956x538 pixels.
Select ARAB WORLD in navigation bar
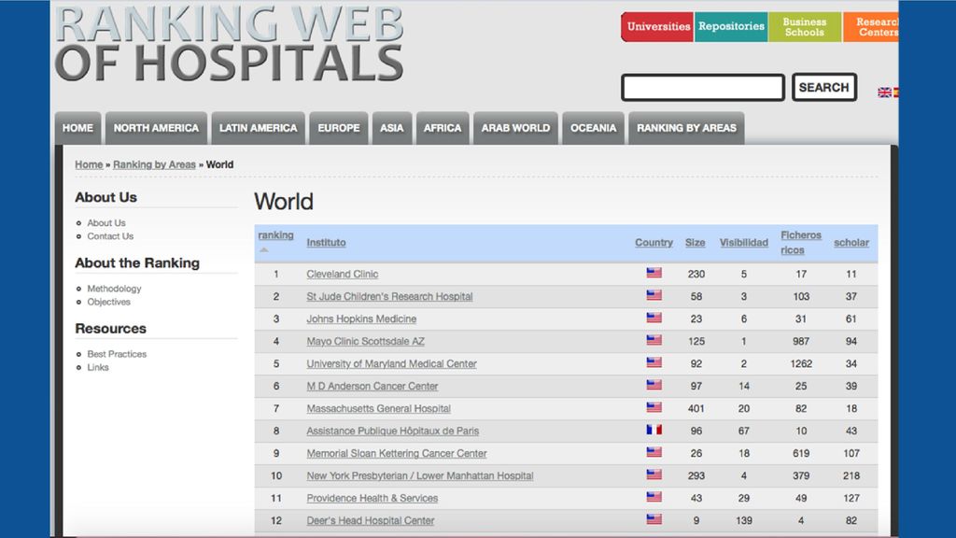(x=515, y=128)
